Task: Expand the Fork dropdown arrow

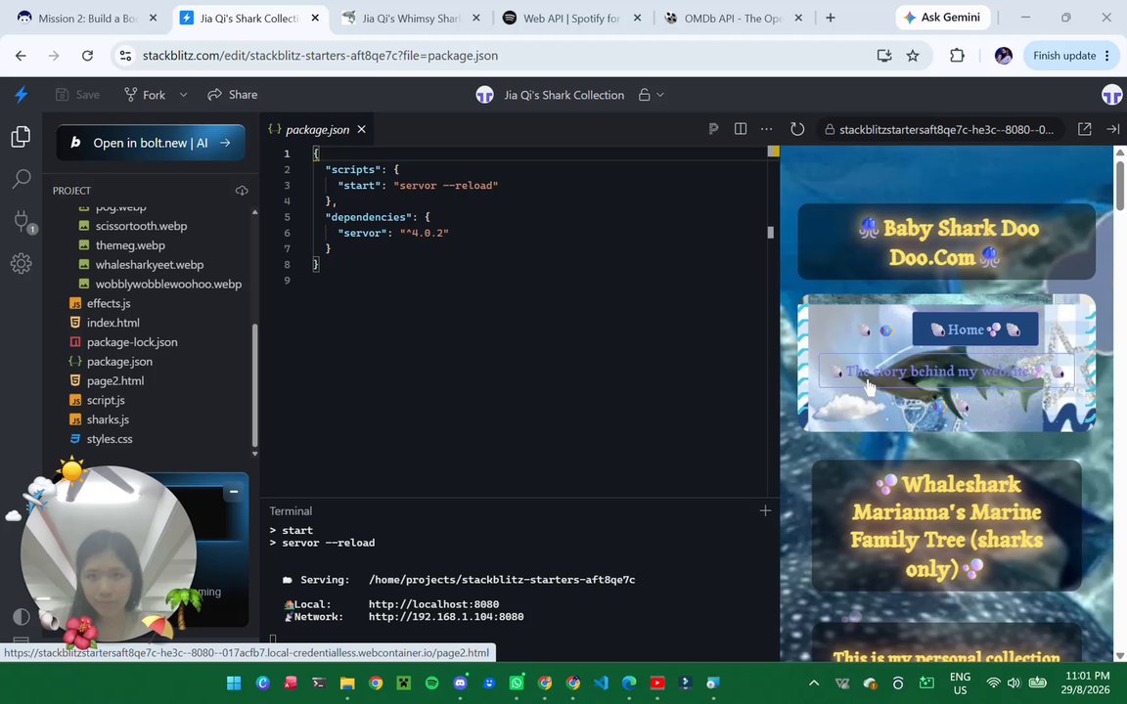Action: click(183, 95)
